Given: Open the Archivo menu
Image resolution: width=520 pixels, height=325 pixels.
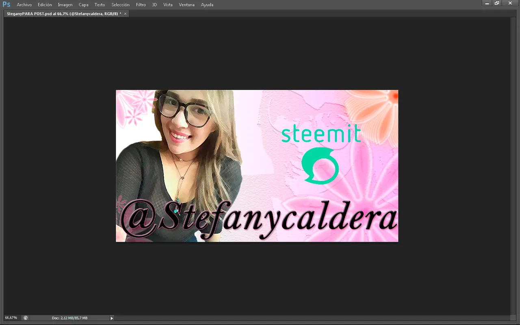Looking at the screenshot, I should point(24,4).
